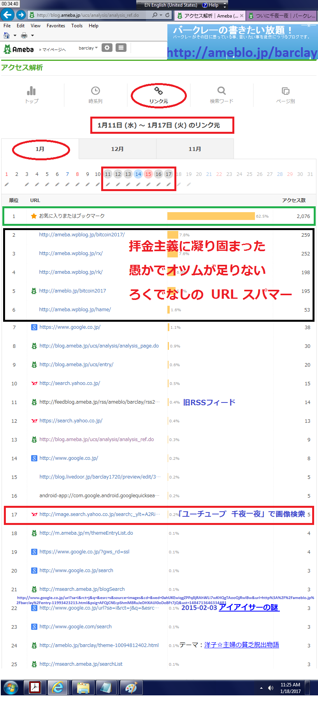
Task: Select the 11月 month tab
Action: point(195,149)
